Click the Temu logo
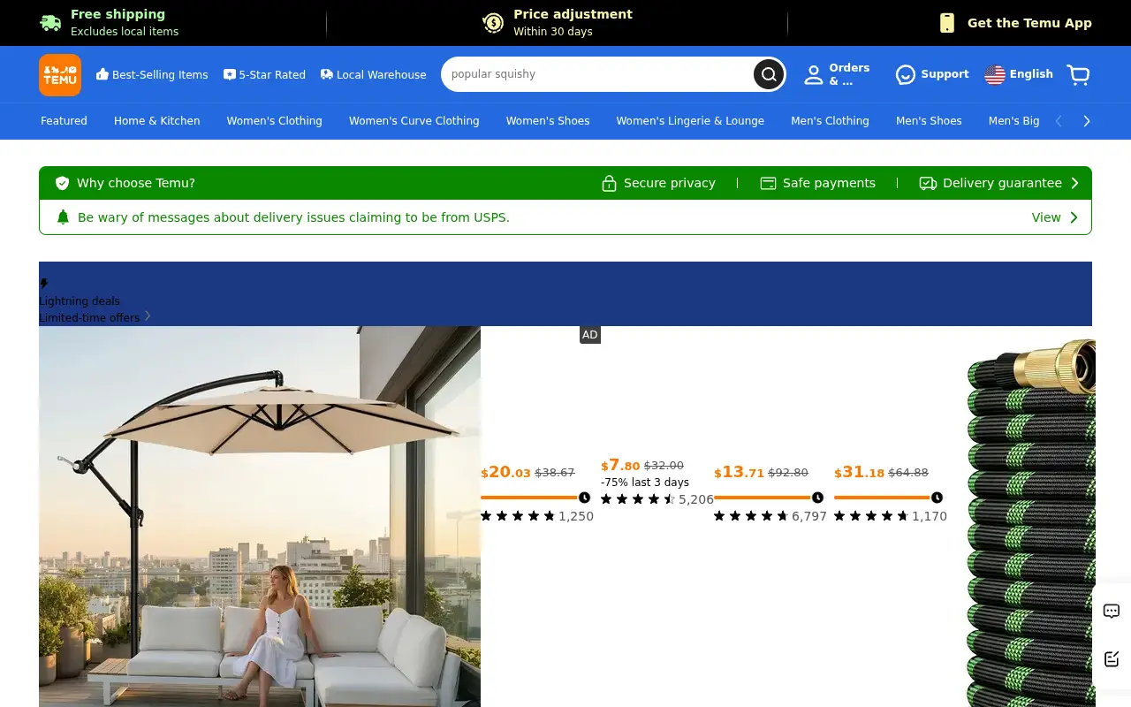The image size is (1131, 707). click(60, 75)
